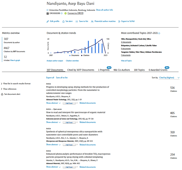Show abstract for mesoporous silica nanoparticles article
The image size is (182, 170).
click(53, 145)
